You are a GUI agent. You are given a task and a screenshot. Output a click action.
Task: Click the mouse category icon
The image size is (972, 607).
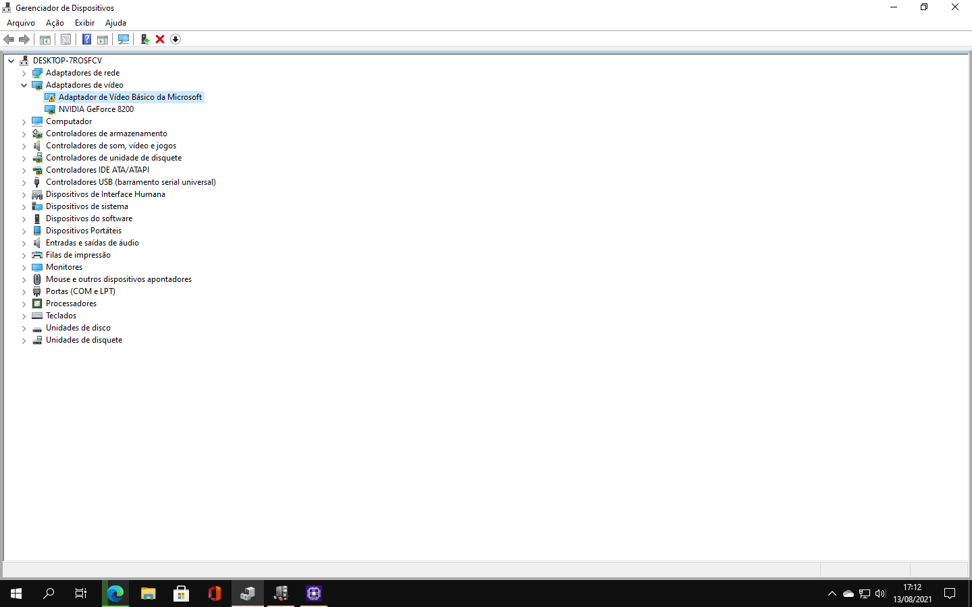point(37,279)
